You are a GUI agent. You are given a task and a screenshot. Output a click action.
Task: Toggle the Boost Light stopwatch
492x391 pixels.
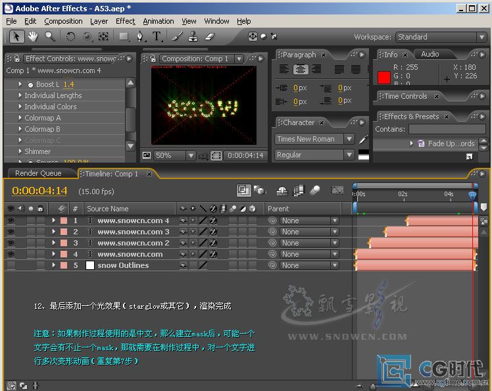click(x=30, y=84)
